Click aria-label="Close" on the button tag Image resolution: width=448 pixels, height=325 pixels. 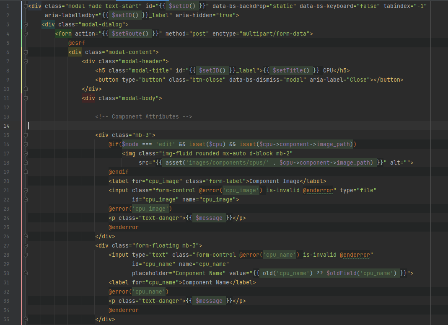click(x=340, y=80)
